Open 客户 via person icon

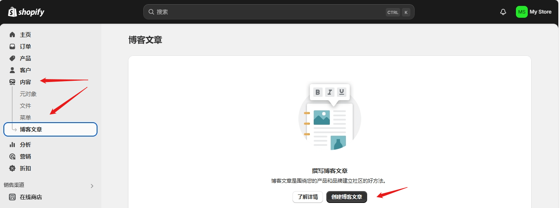click(12, 70)
